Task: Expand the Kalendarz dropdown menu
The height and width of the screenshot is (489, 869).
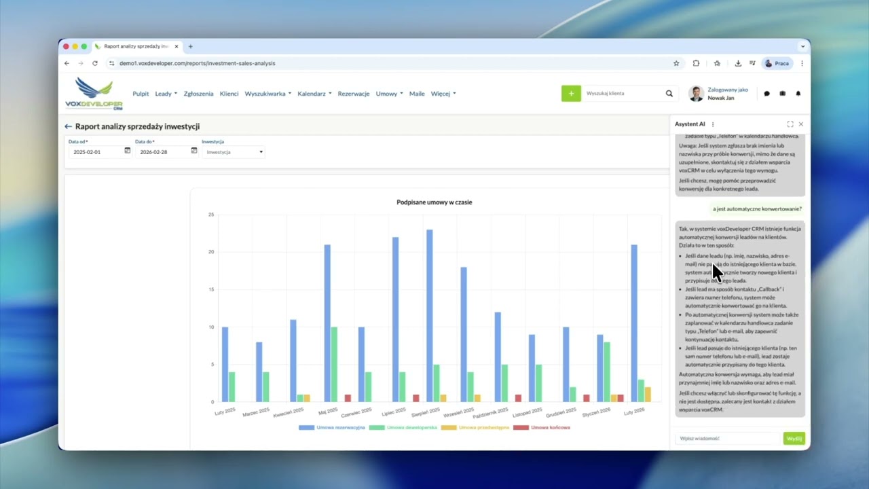Action: pyautogui.click(x=314, y=94)
